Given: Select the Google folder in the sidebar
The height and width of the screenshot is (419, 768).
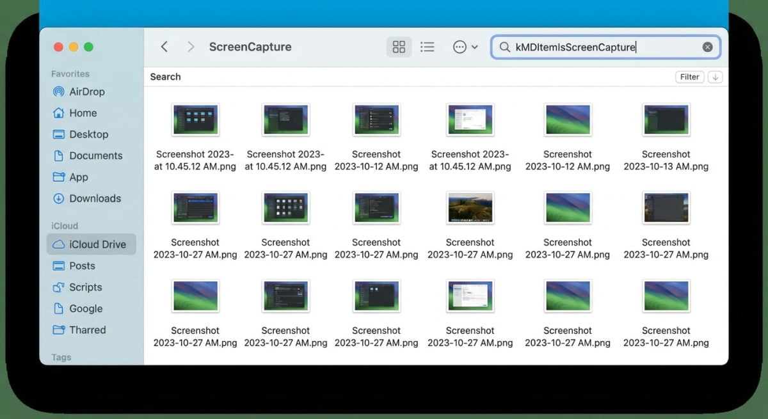Looking at the screenshot, I should click(x=84, y=308).
